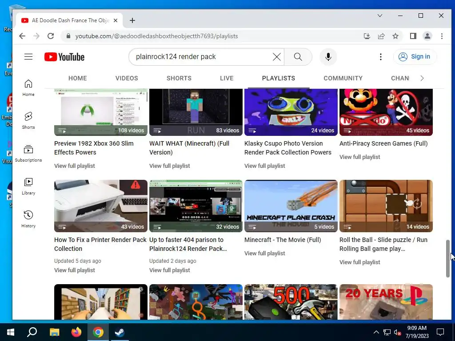Click the Sign in button
The image size is (455, 341).
point(415,56)
